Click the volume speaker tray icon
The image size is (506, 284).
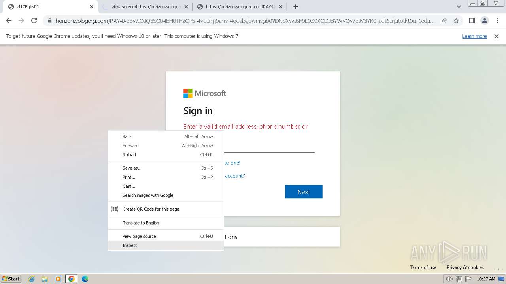[x=449, y=279]
